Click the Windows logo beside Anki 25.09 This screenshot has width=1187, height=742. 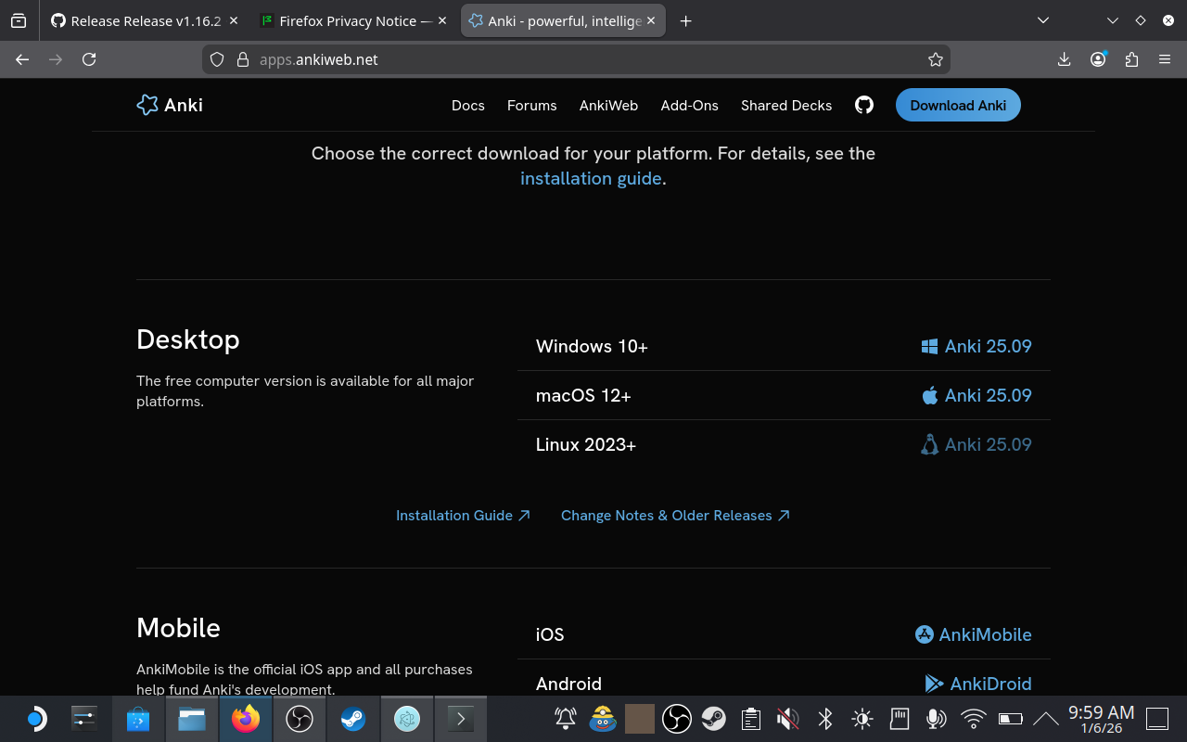pyautogui.click(x=929, y=345)
